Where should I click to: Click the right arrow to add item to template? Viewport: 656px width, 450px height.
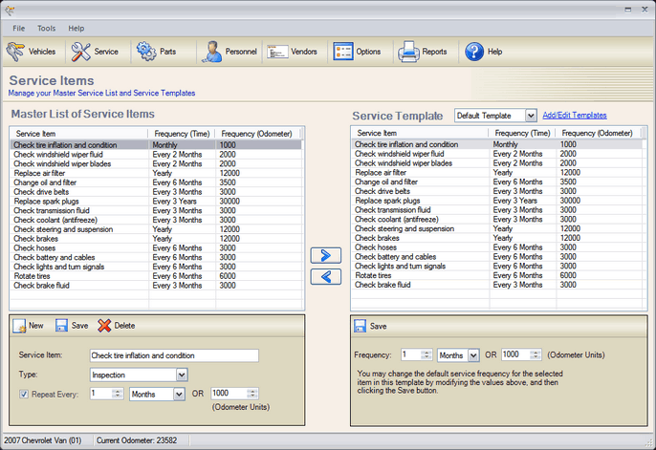click(x=326, y=255)
